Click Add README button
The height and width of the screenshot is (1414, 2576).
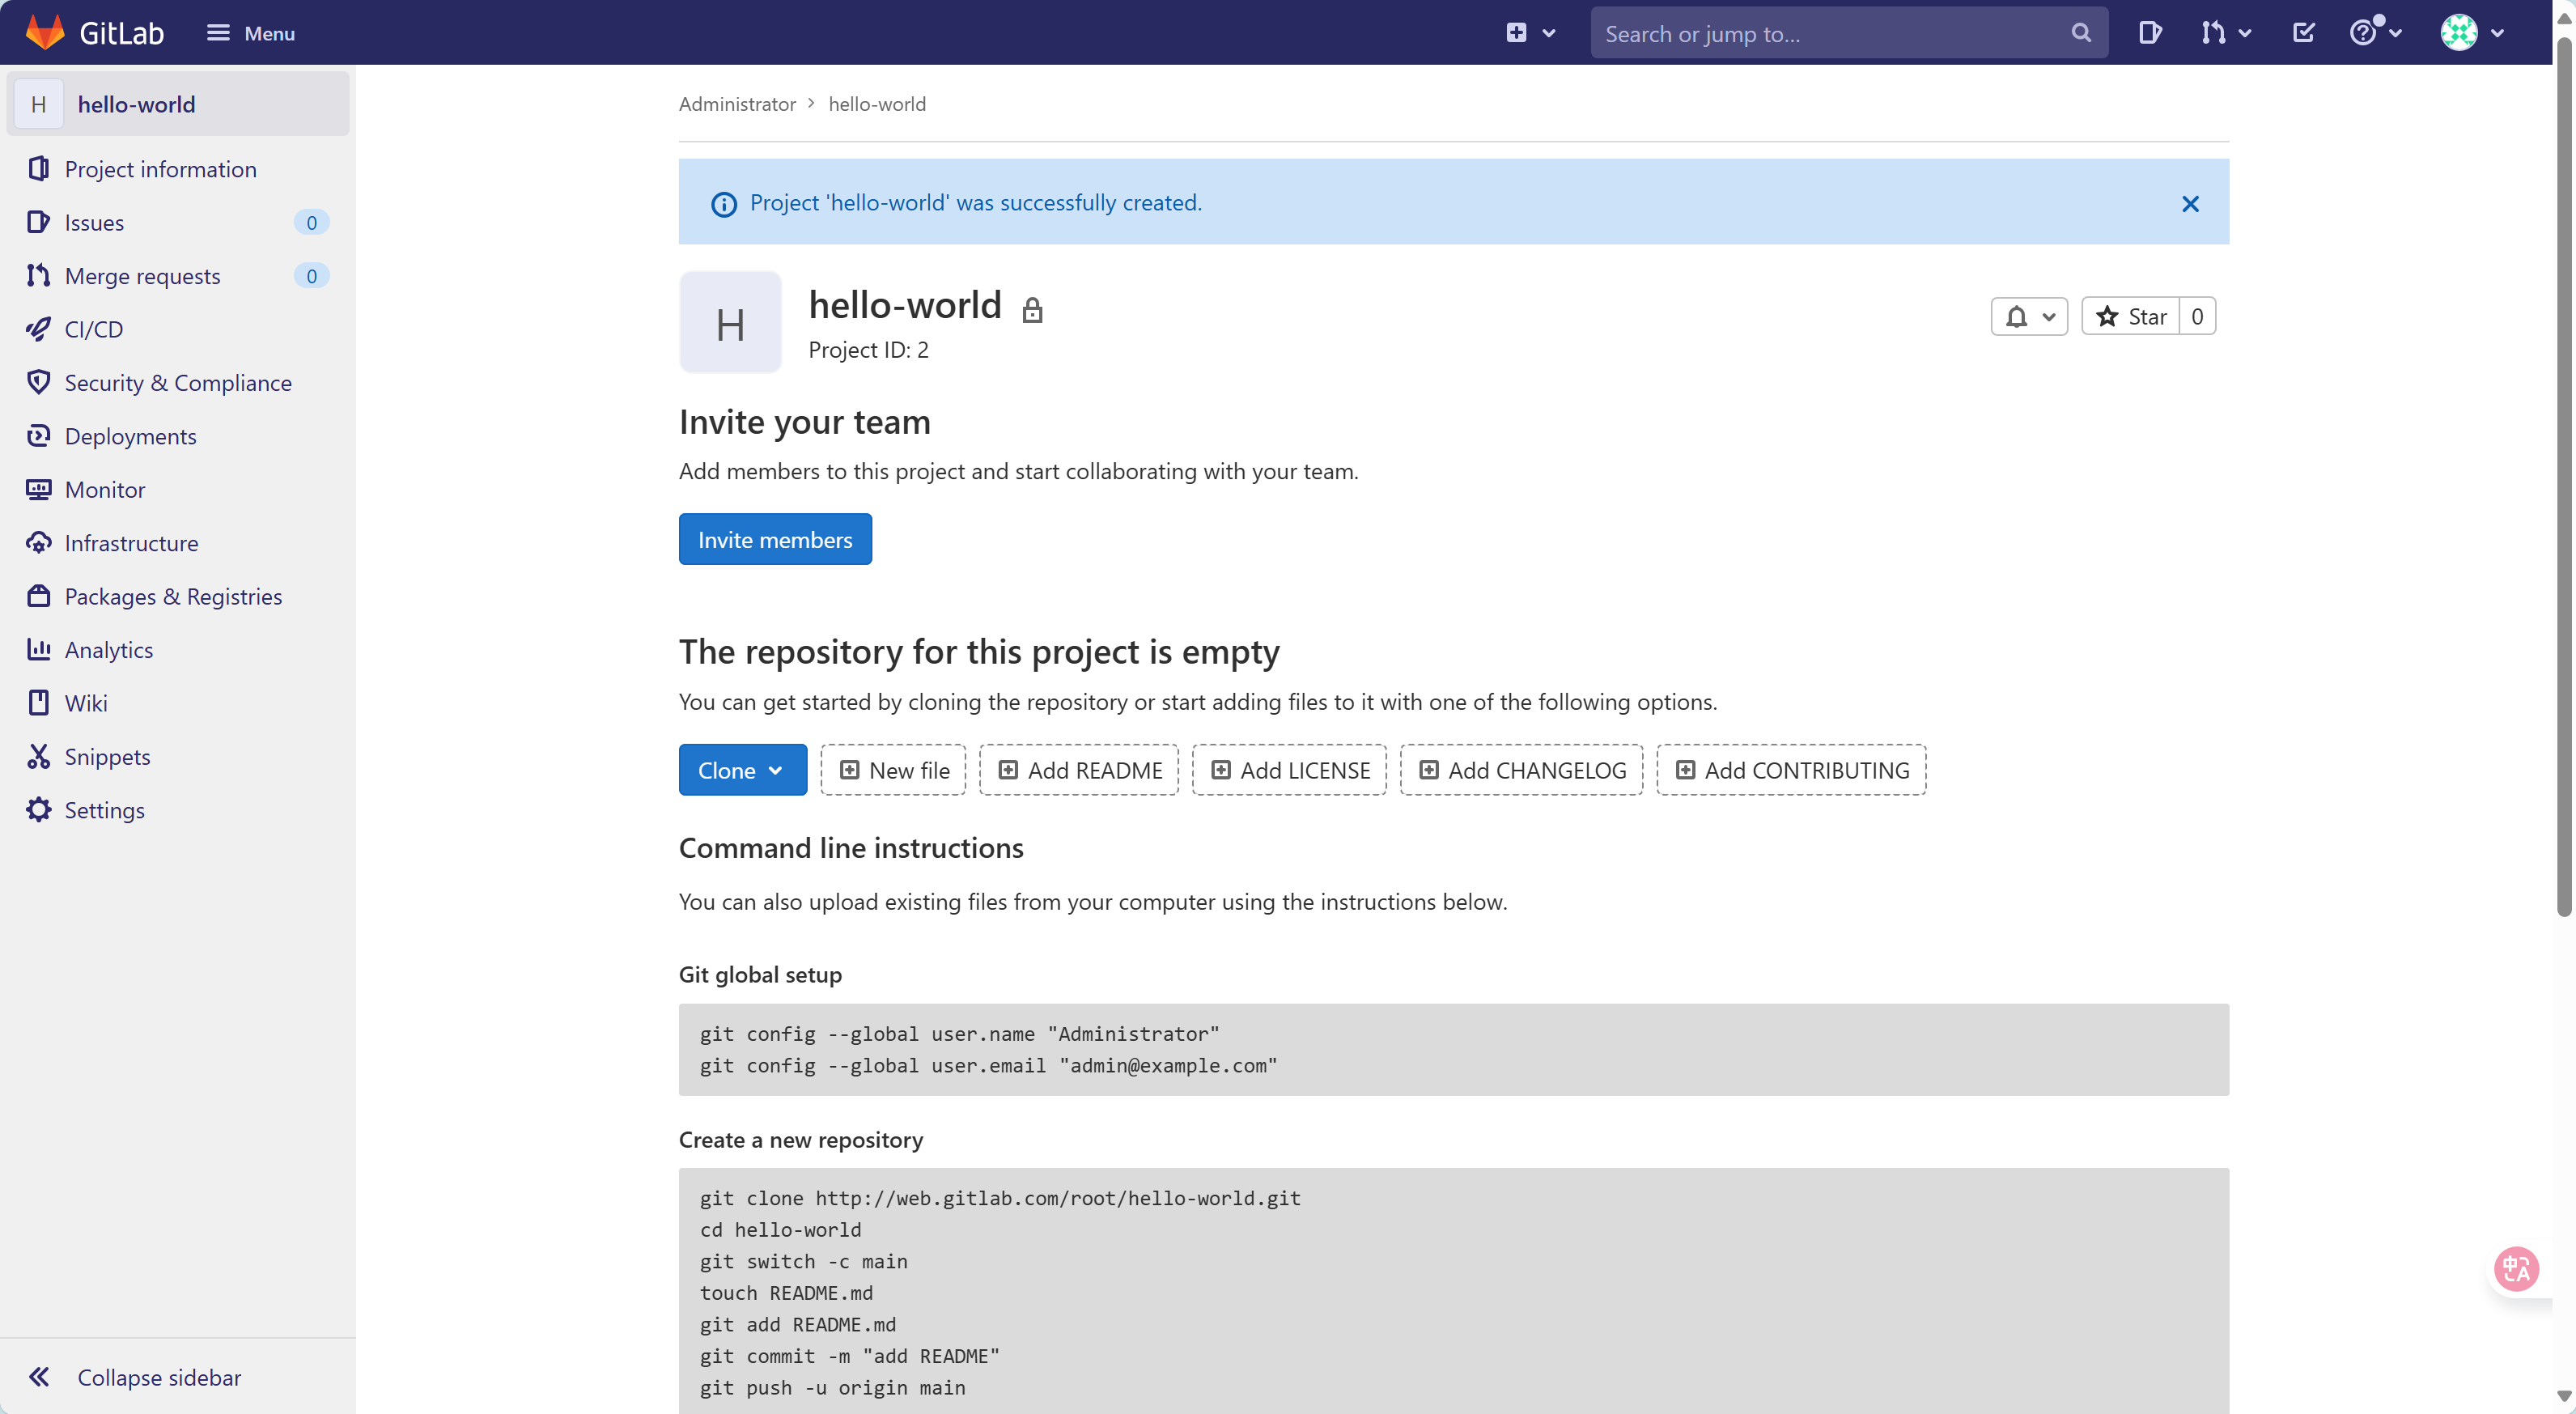[x=1078, y=770]
